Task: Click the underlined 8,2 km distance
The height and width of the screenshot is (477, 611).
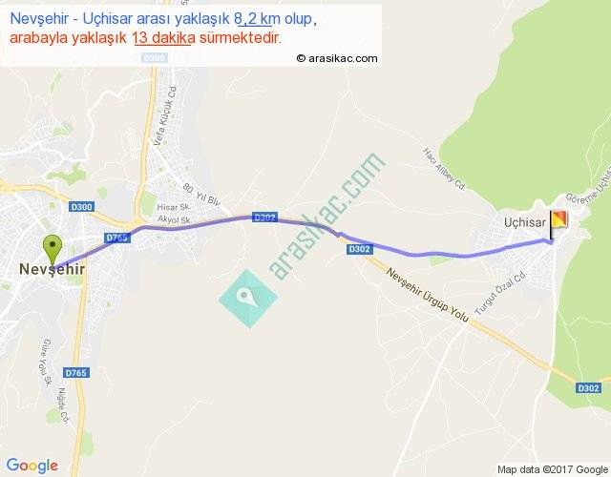Action: pyautogui.click(x=253, y=18)
